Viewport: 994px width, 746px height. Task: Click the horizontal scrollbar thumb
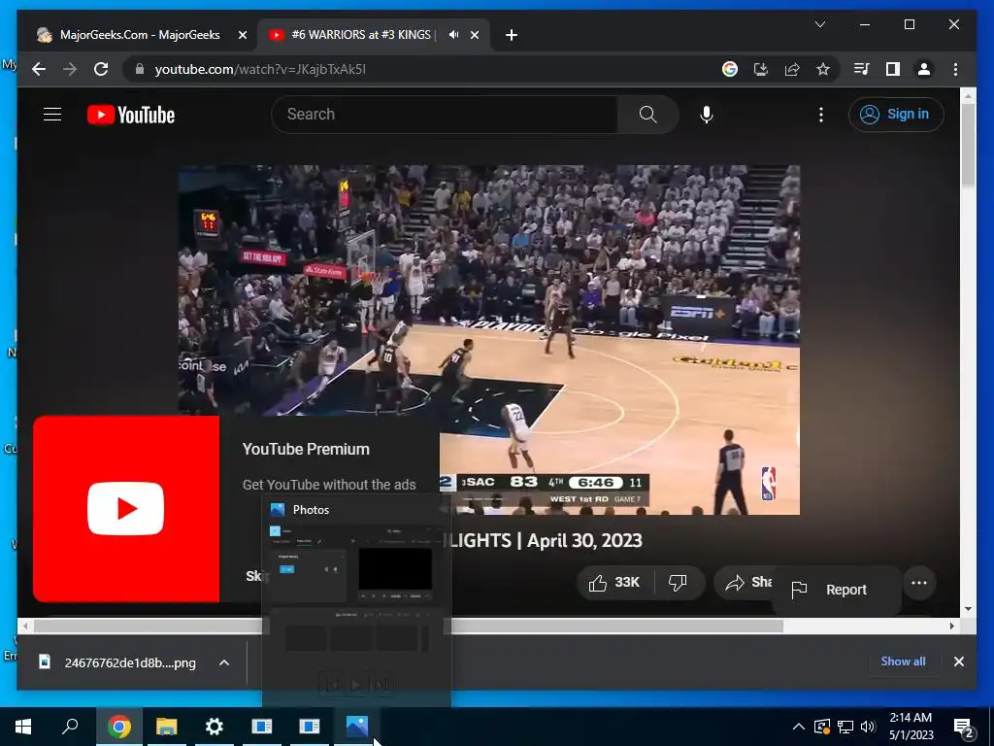409,627
